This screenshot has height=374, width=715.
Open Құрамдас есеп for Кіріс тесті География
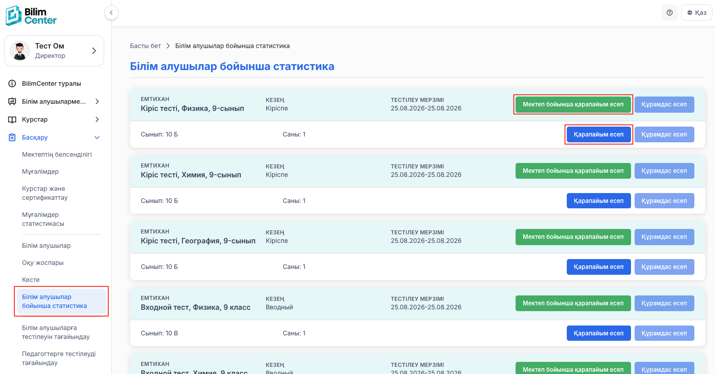(x=664, y=237)
